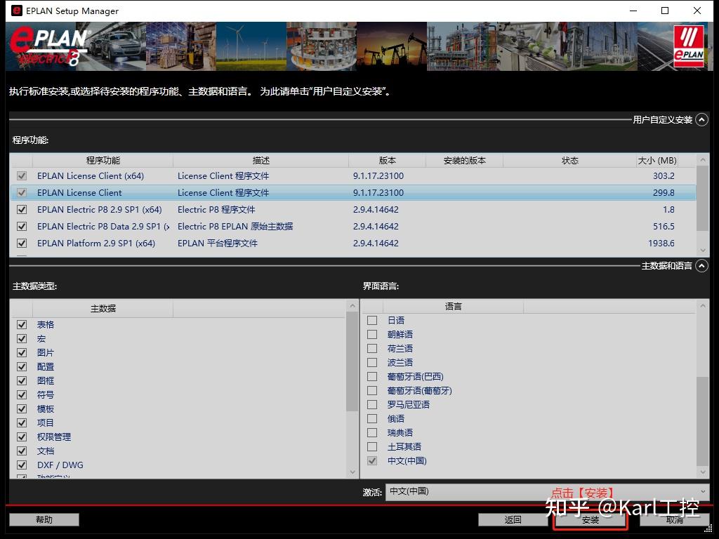
Task: Uncheck the 文档 master data checkbox
Action: pyautogui.click(x=22, y=451)
